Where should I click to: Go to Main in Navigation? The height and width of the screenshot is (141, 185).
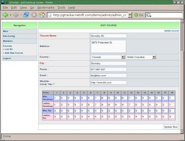tap(6, 31)
